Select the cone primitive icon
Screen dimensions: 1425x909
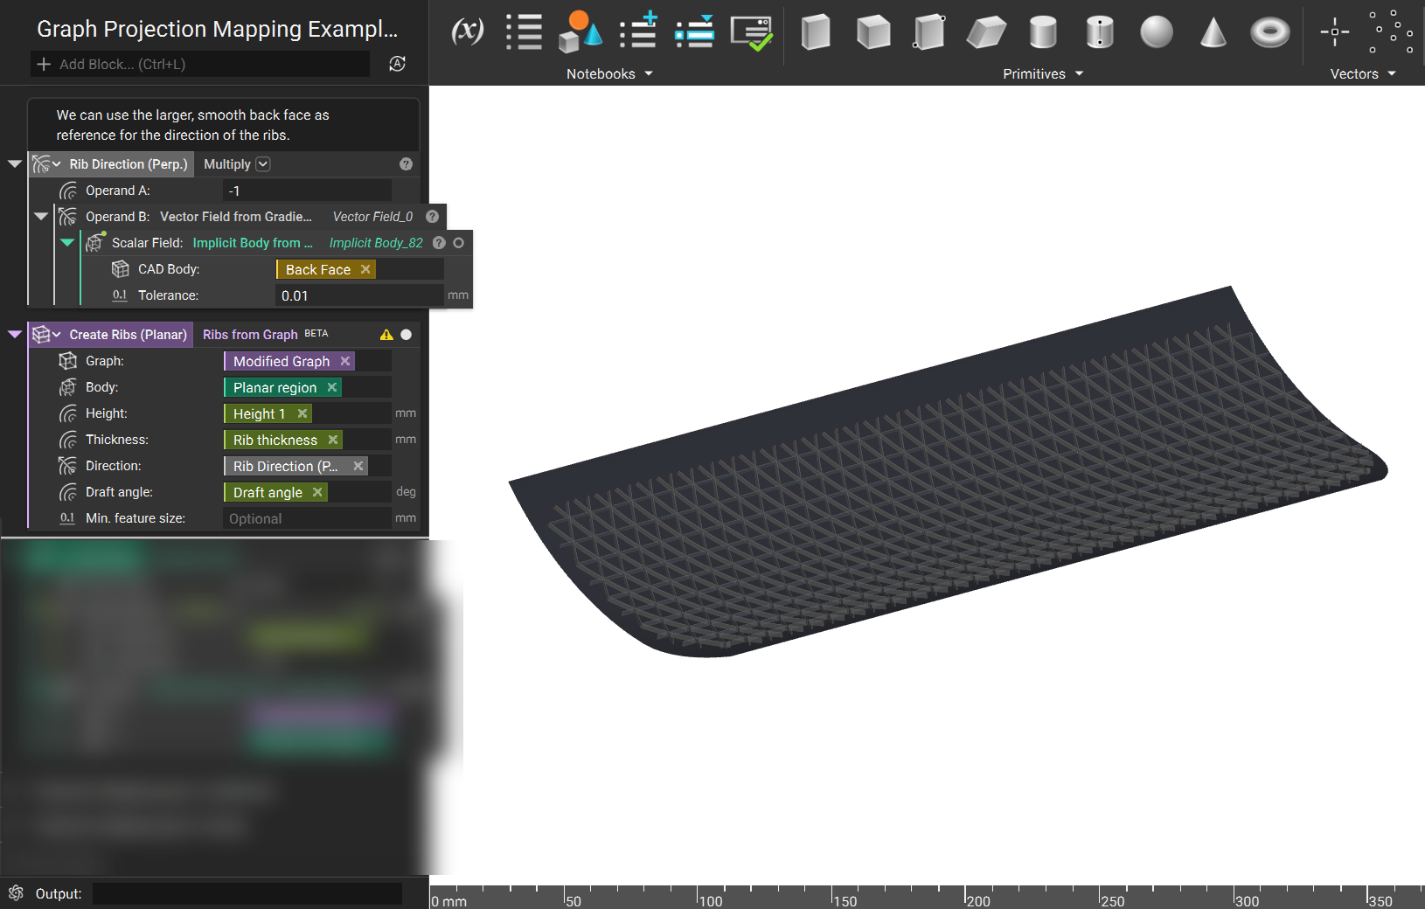1213,32
